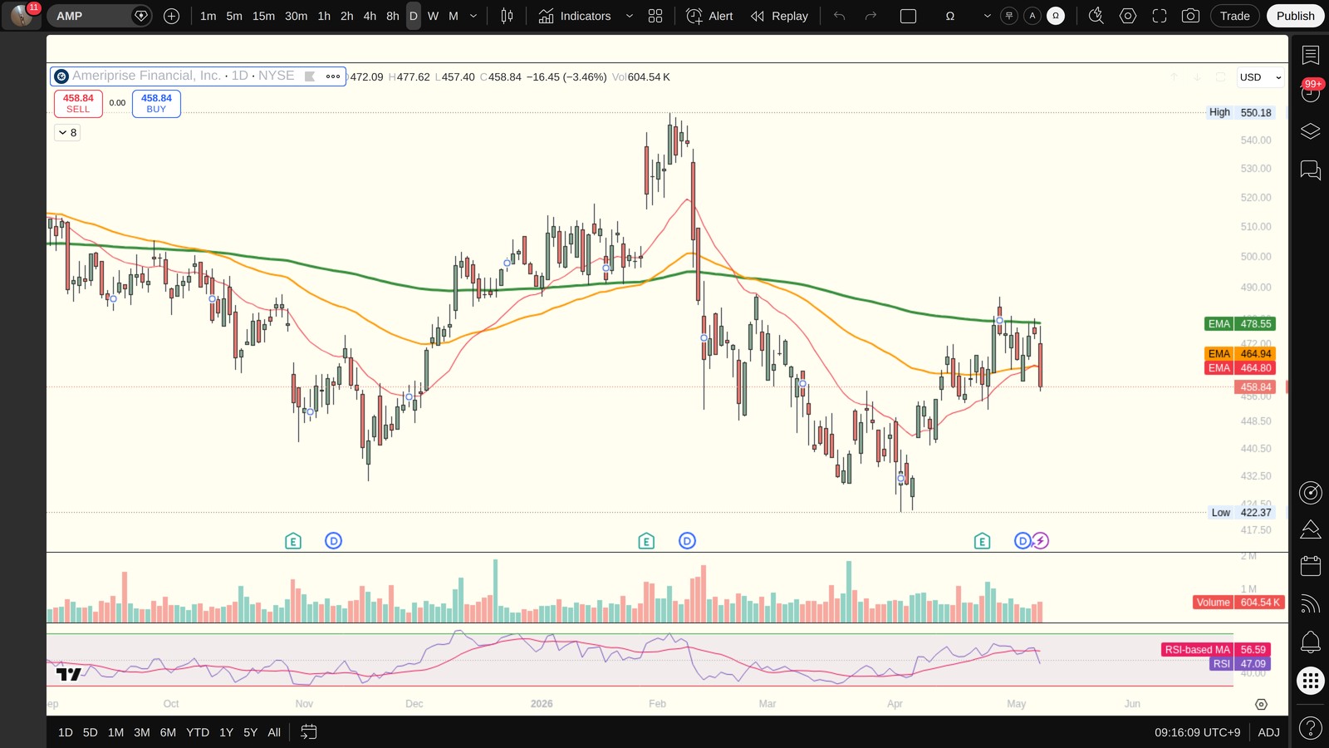Click the 458.84 BUY button
The height and width of the screenshot is (748, 1329).
(156, 103)
